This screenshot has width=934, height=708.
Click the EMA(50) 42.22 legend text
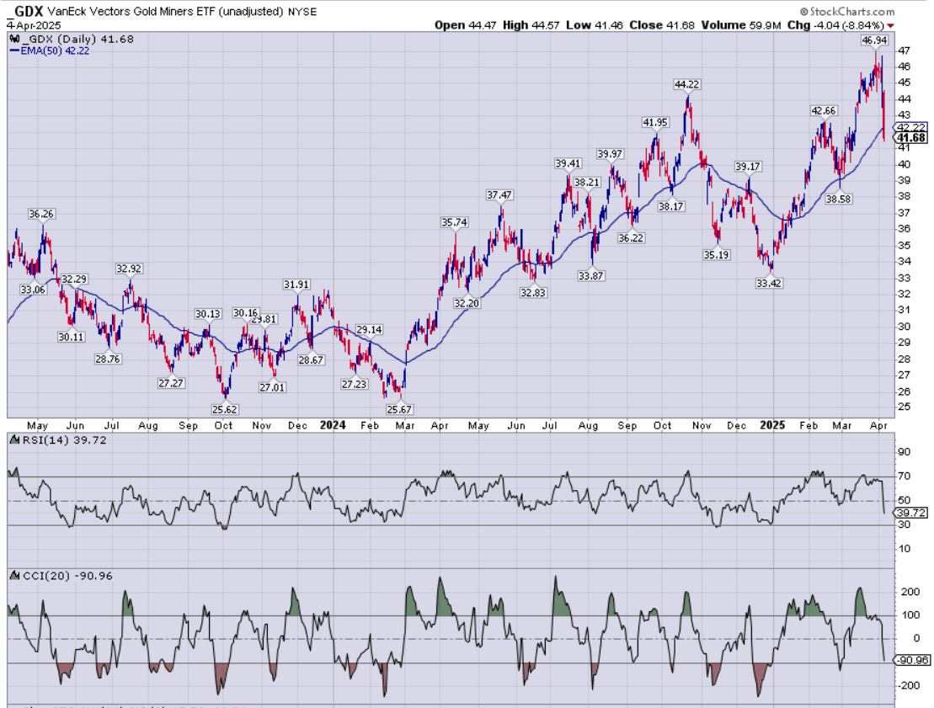pyautogui.click(x=55, y=51)
